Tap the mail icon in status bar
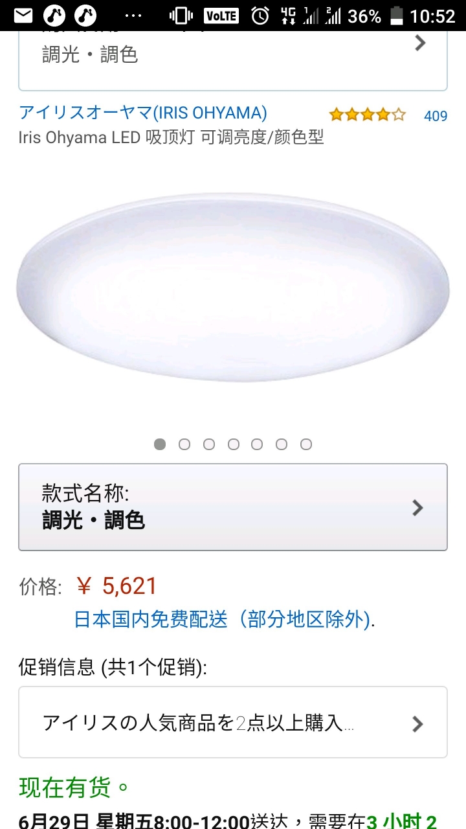466x829 pixels. tap(23, 16)
